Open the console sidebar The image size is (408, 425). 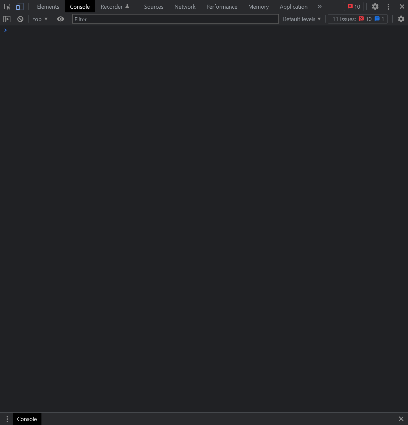pos(7,19)
